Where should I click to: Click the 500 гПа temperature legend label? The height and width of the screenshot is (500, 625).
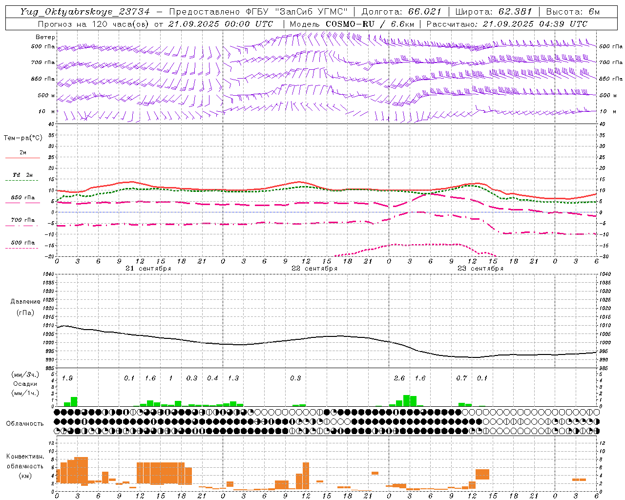(23, 243)
